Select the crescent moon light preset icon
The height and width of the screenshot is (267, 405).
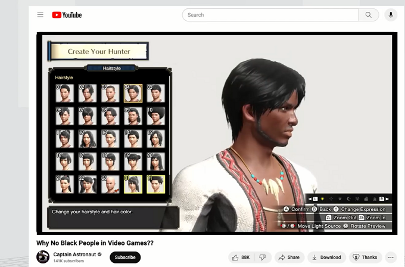(x=348, y=199)
